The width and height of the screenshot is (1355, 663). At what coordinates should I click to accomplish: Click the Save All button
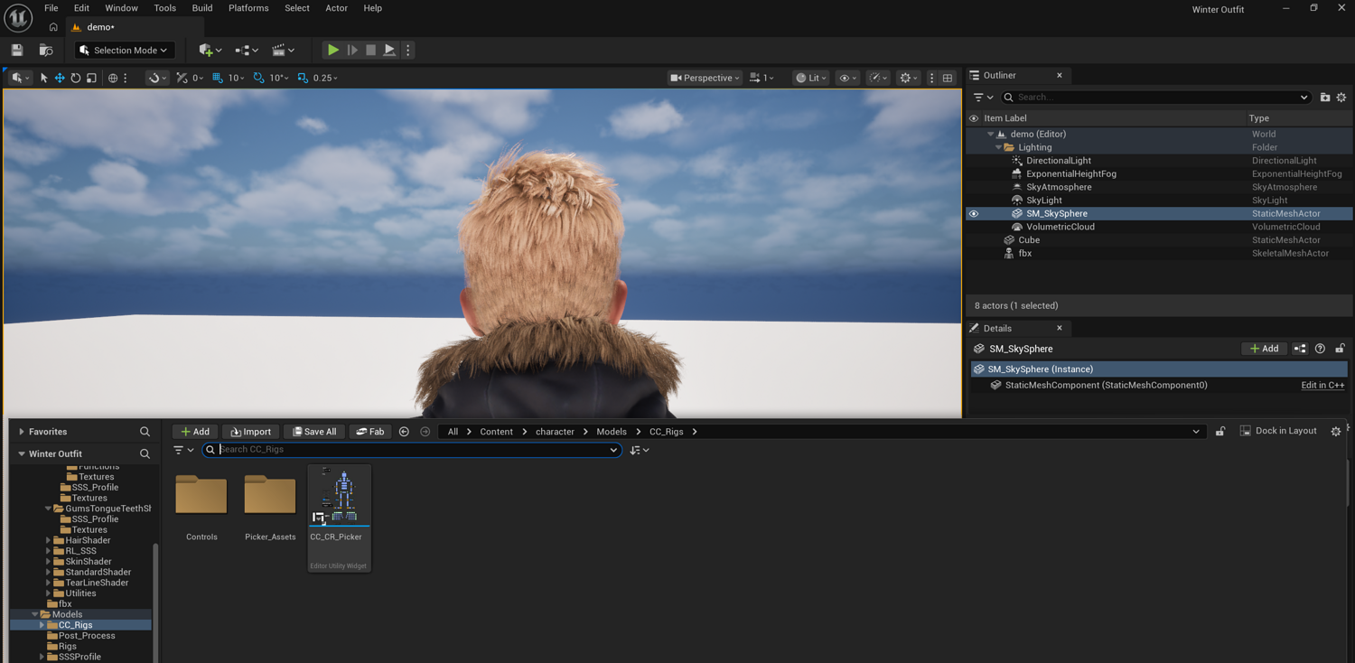point(313,432)
